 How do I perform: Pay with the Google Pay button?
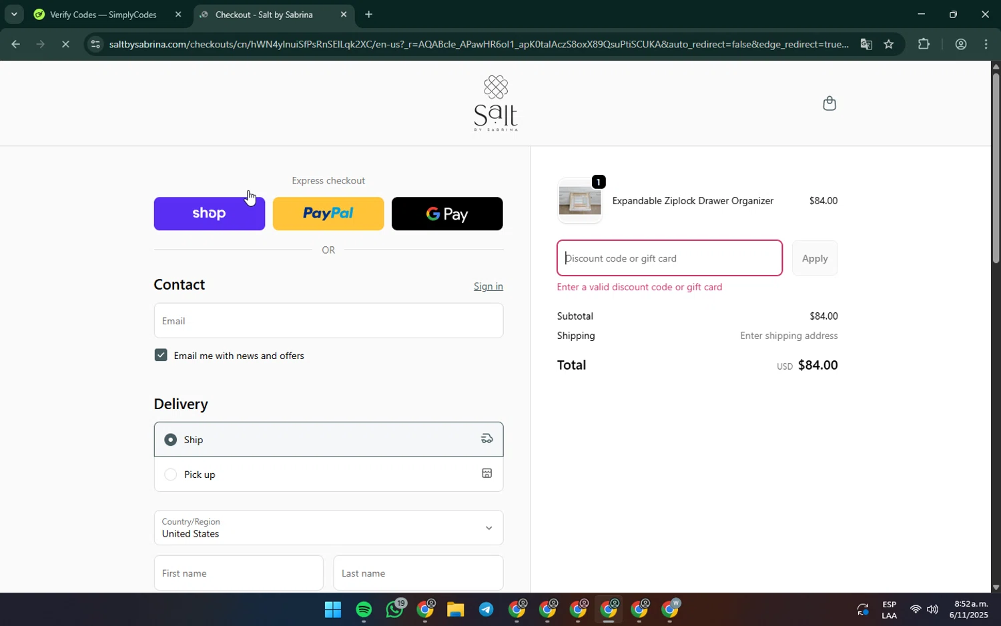click(447, 214)
